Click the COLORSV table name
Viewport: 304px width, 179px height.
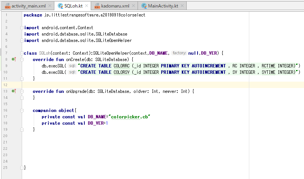121,72
